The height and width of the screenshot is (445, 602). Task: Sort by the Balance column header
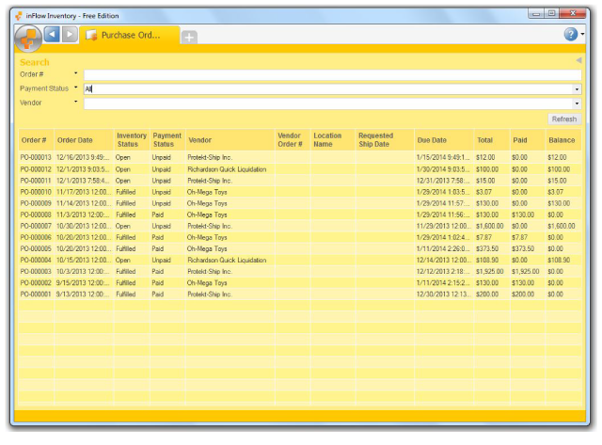[x=562, y=140]
